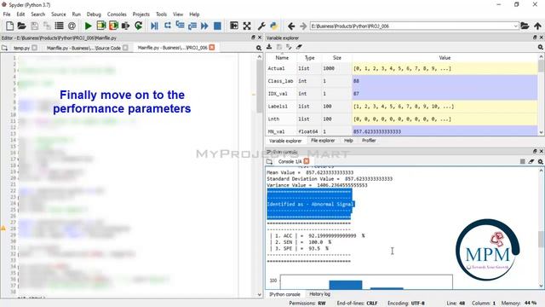
Task: Click the Step into debug icon
Action: pyautogui.click(x=180, y=26)
